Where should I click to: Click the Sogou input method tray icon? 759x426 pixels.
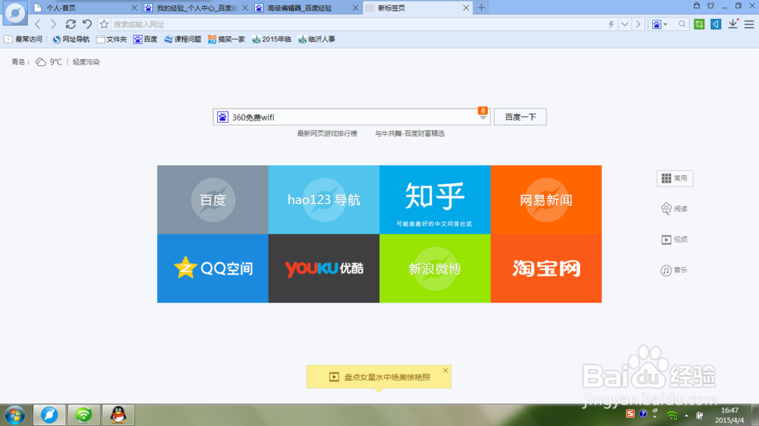click(x=630, y=414)
